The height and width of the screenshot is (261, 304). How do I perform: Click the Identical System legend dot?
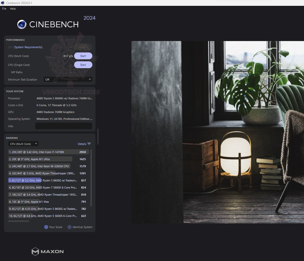[x=70, y=227]
